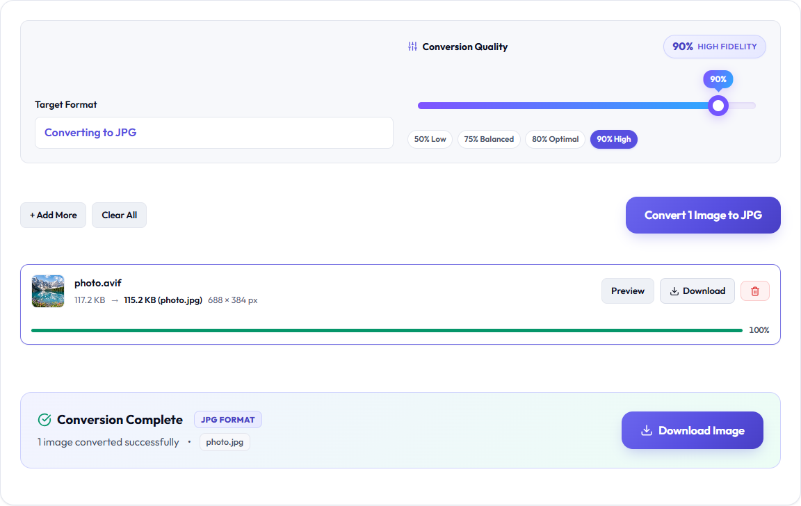801x506 pixels.
Task: Click the green conversion progress bar
Action: [387, 330]
